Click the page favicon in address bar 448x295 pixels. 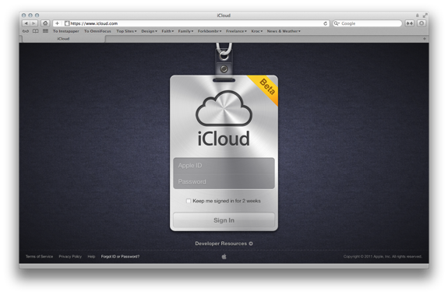pos(67,23)
